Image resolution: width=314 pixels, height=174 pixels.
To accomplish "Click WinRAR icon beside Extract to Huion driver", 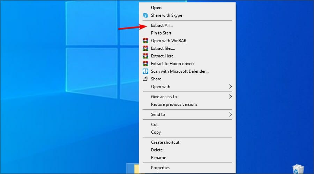I will (145, 64).
